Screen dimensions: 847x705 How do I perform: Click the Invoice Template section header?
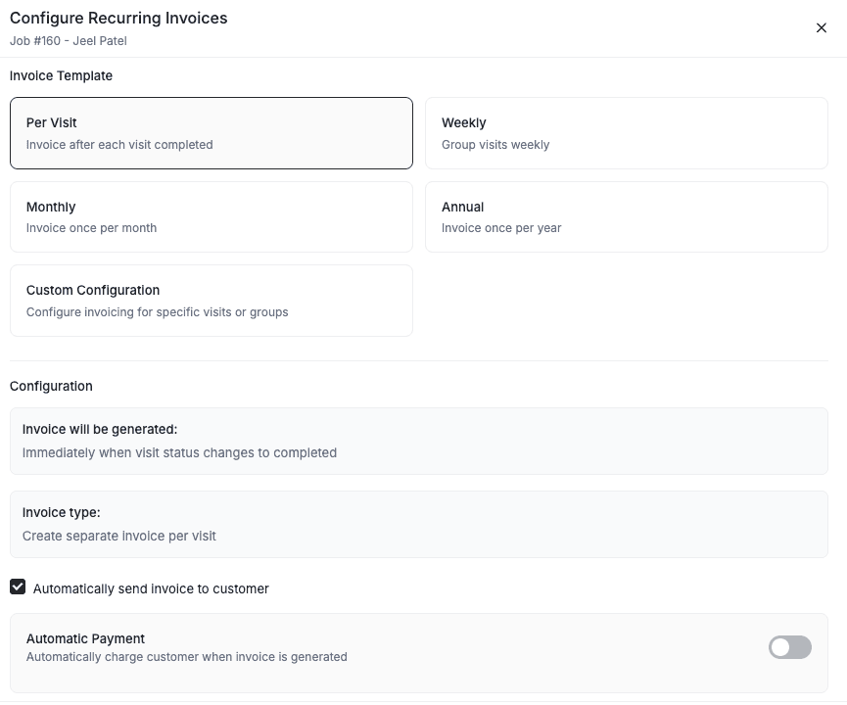60,75
